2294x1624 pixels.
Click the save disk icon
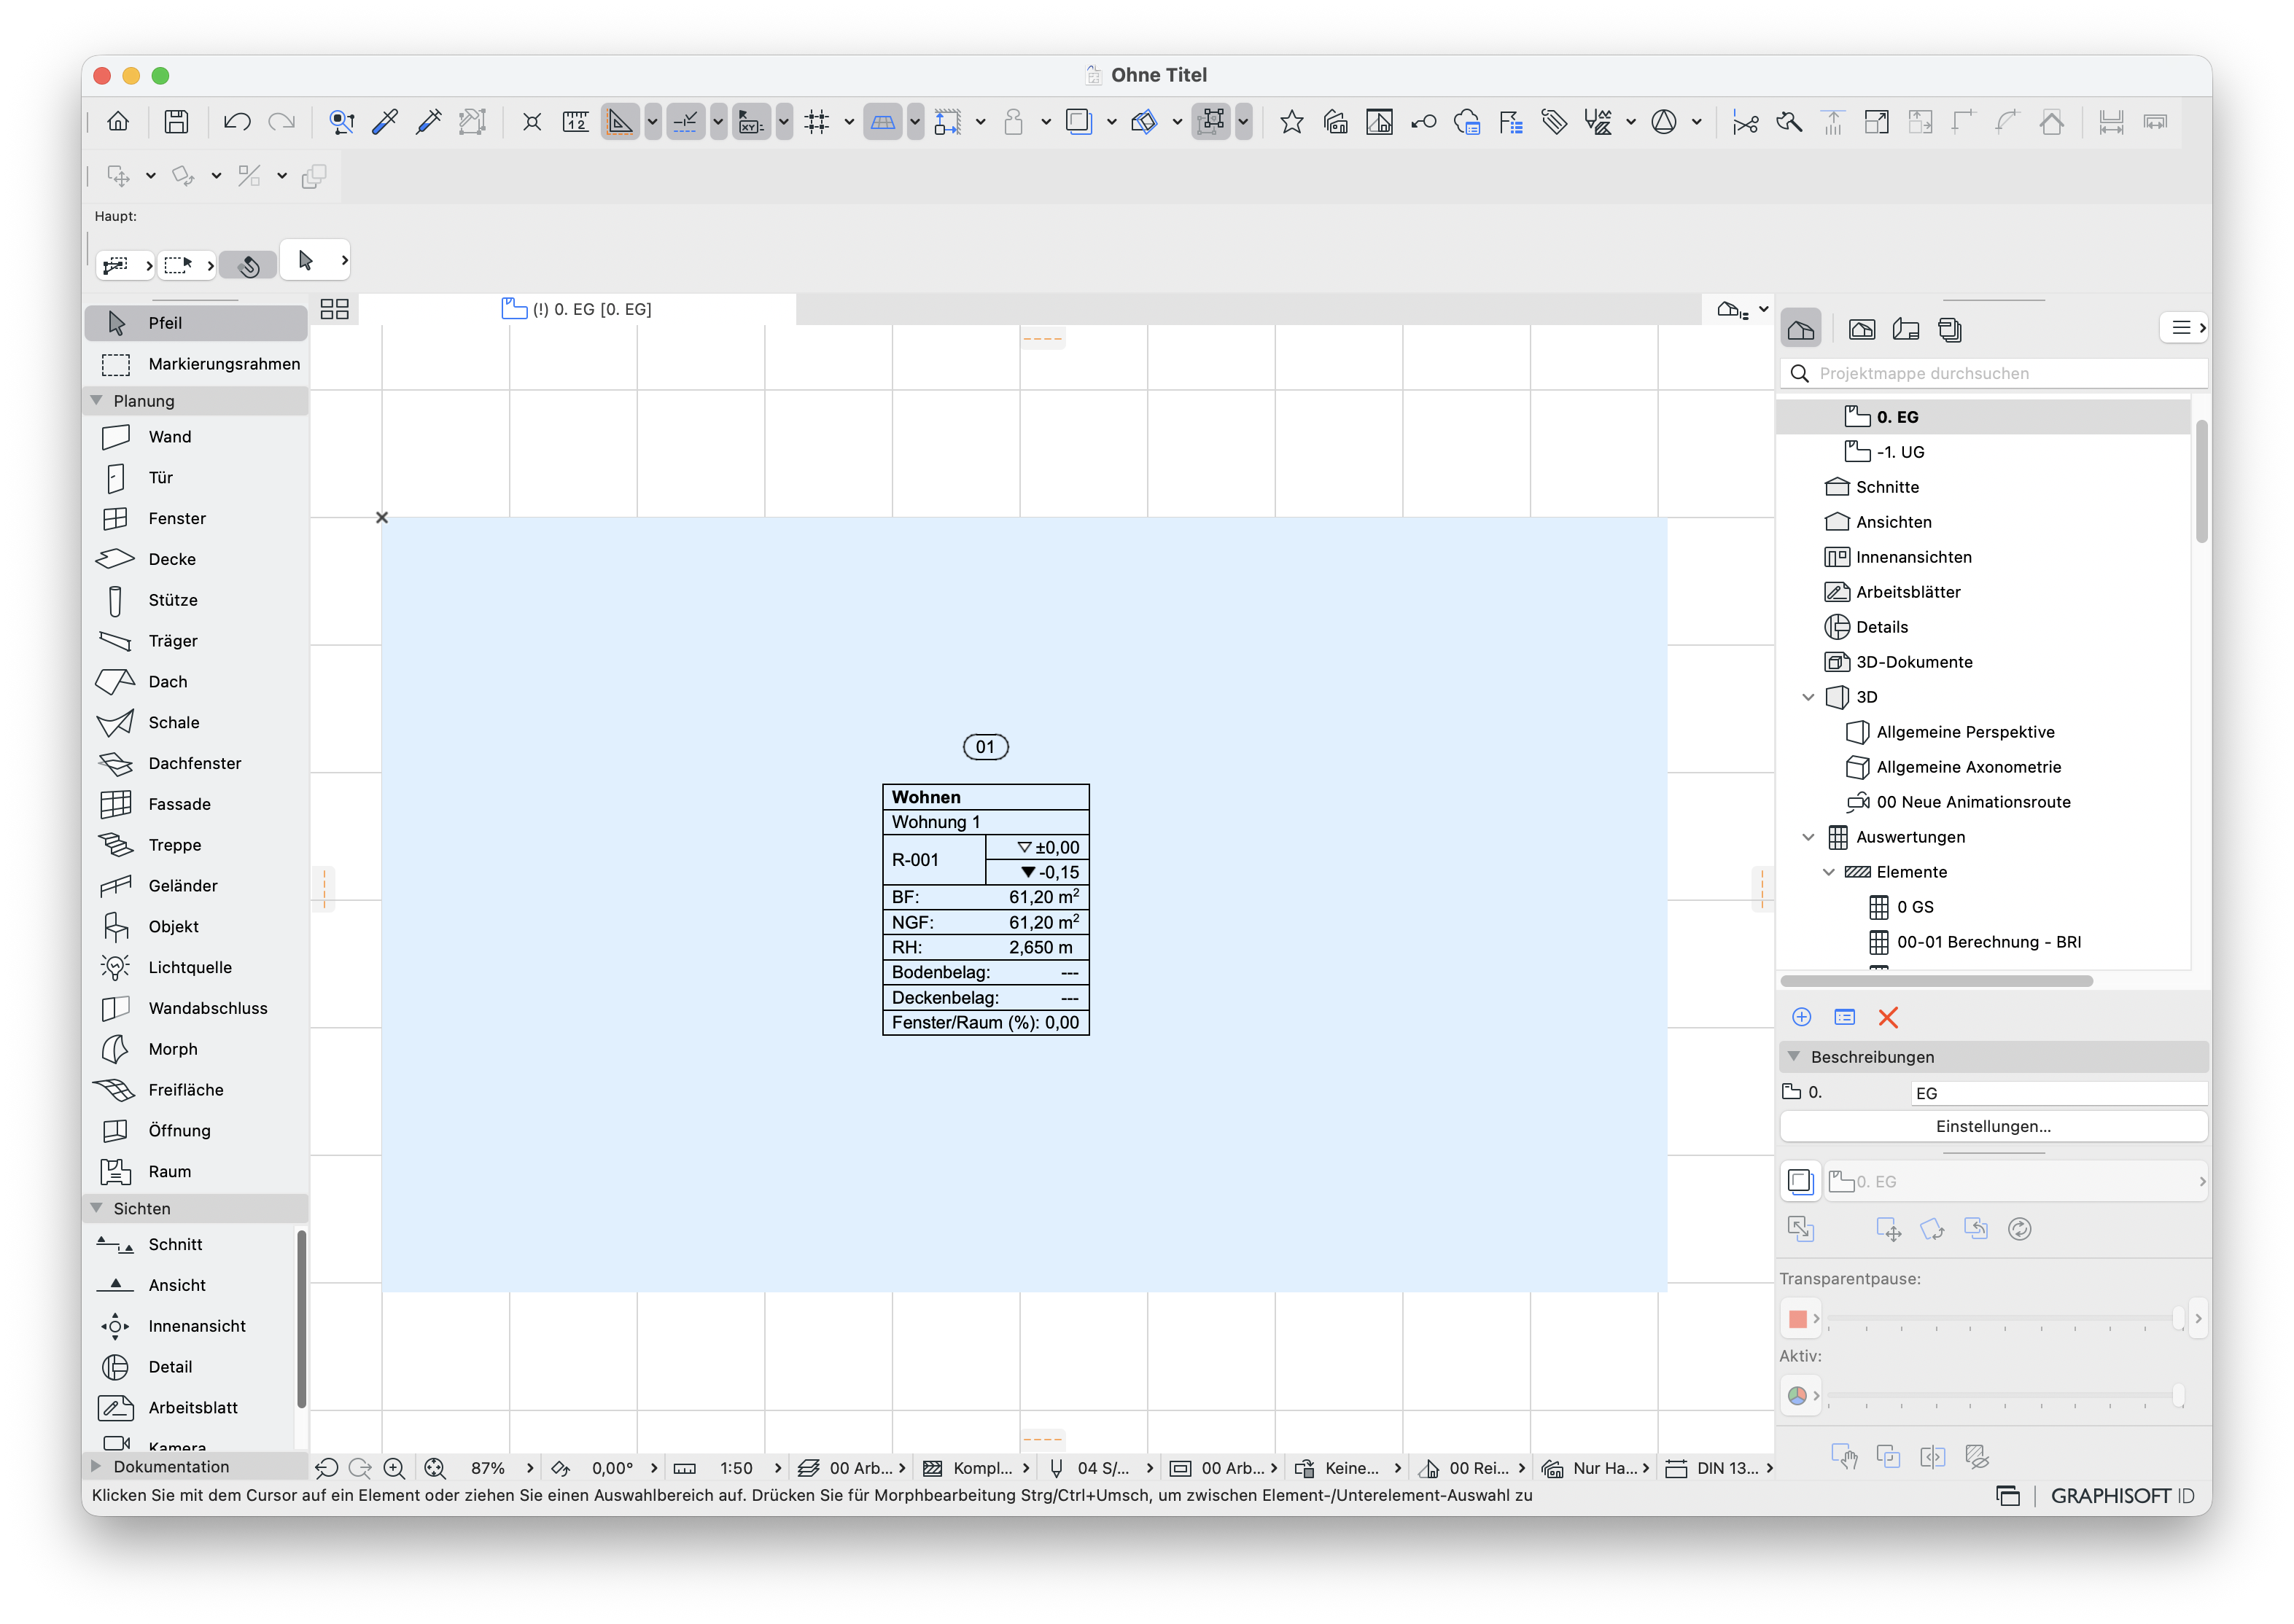176,122
